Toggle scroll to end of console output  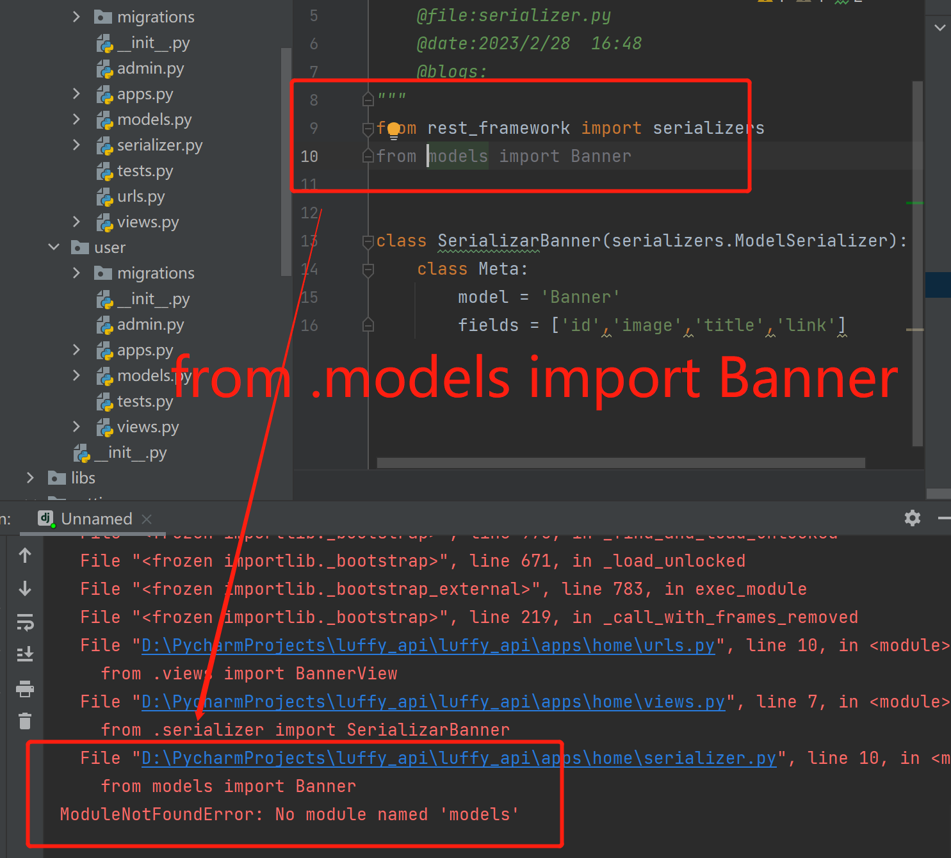(x=25, y=654)
